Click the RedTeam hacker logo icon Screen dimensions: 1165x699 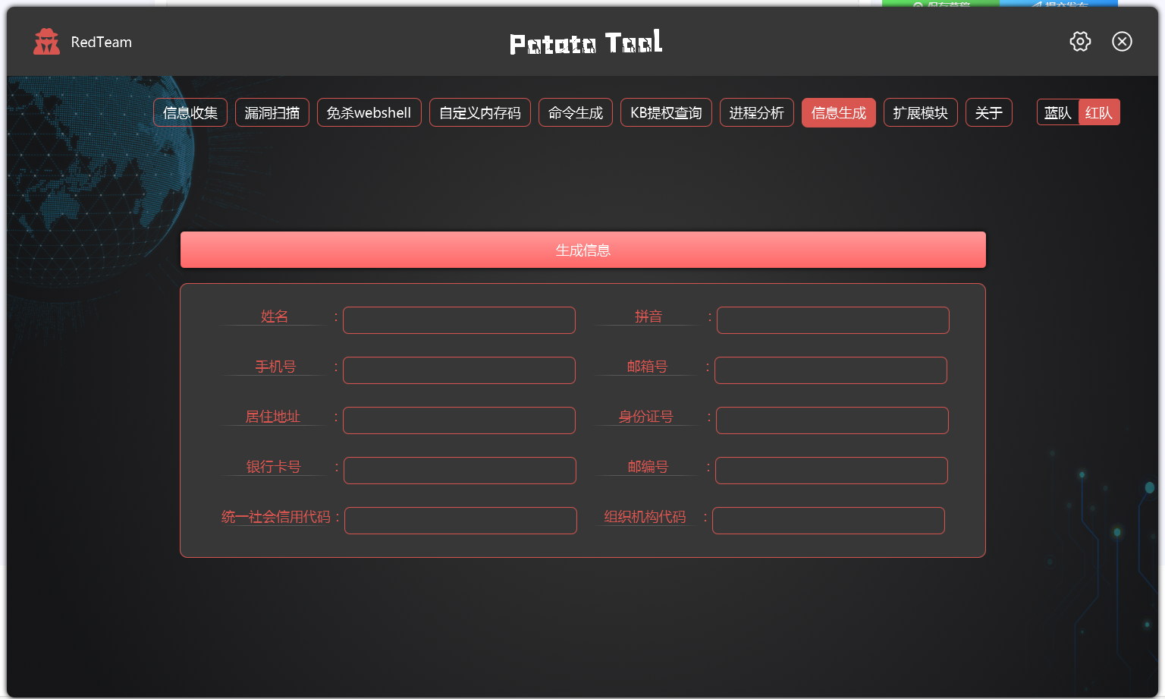coord(46,42)
